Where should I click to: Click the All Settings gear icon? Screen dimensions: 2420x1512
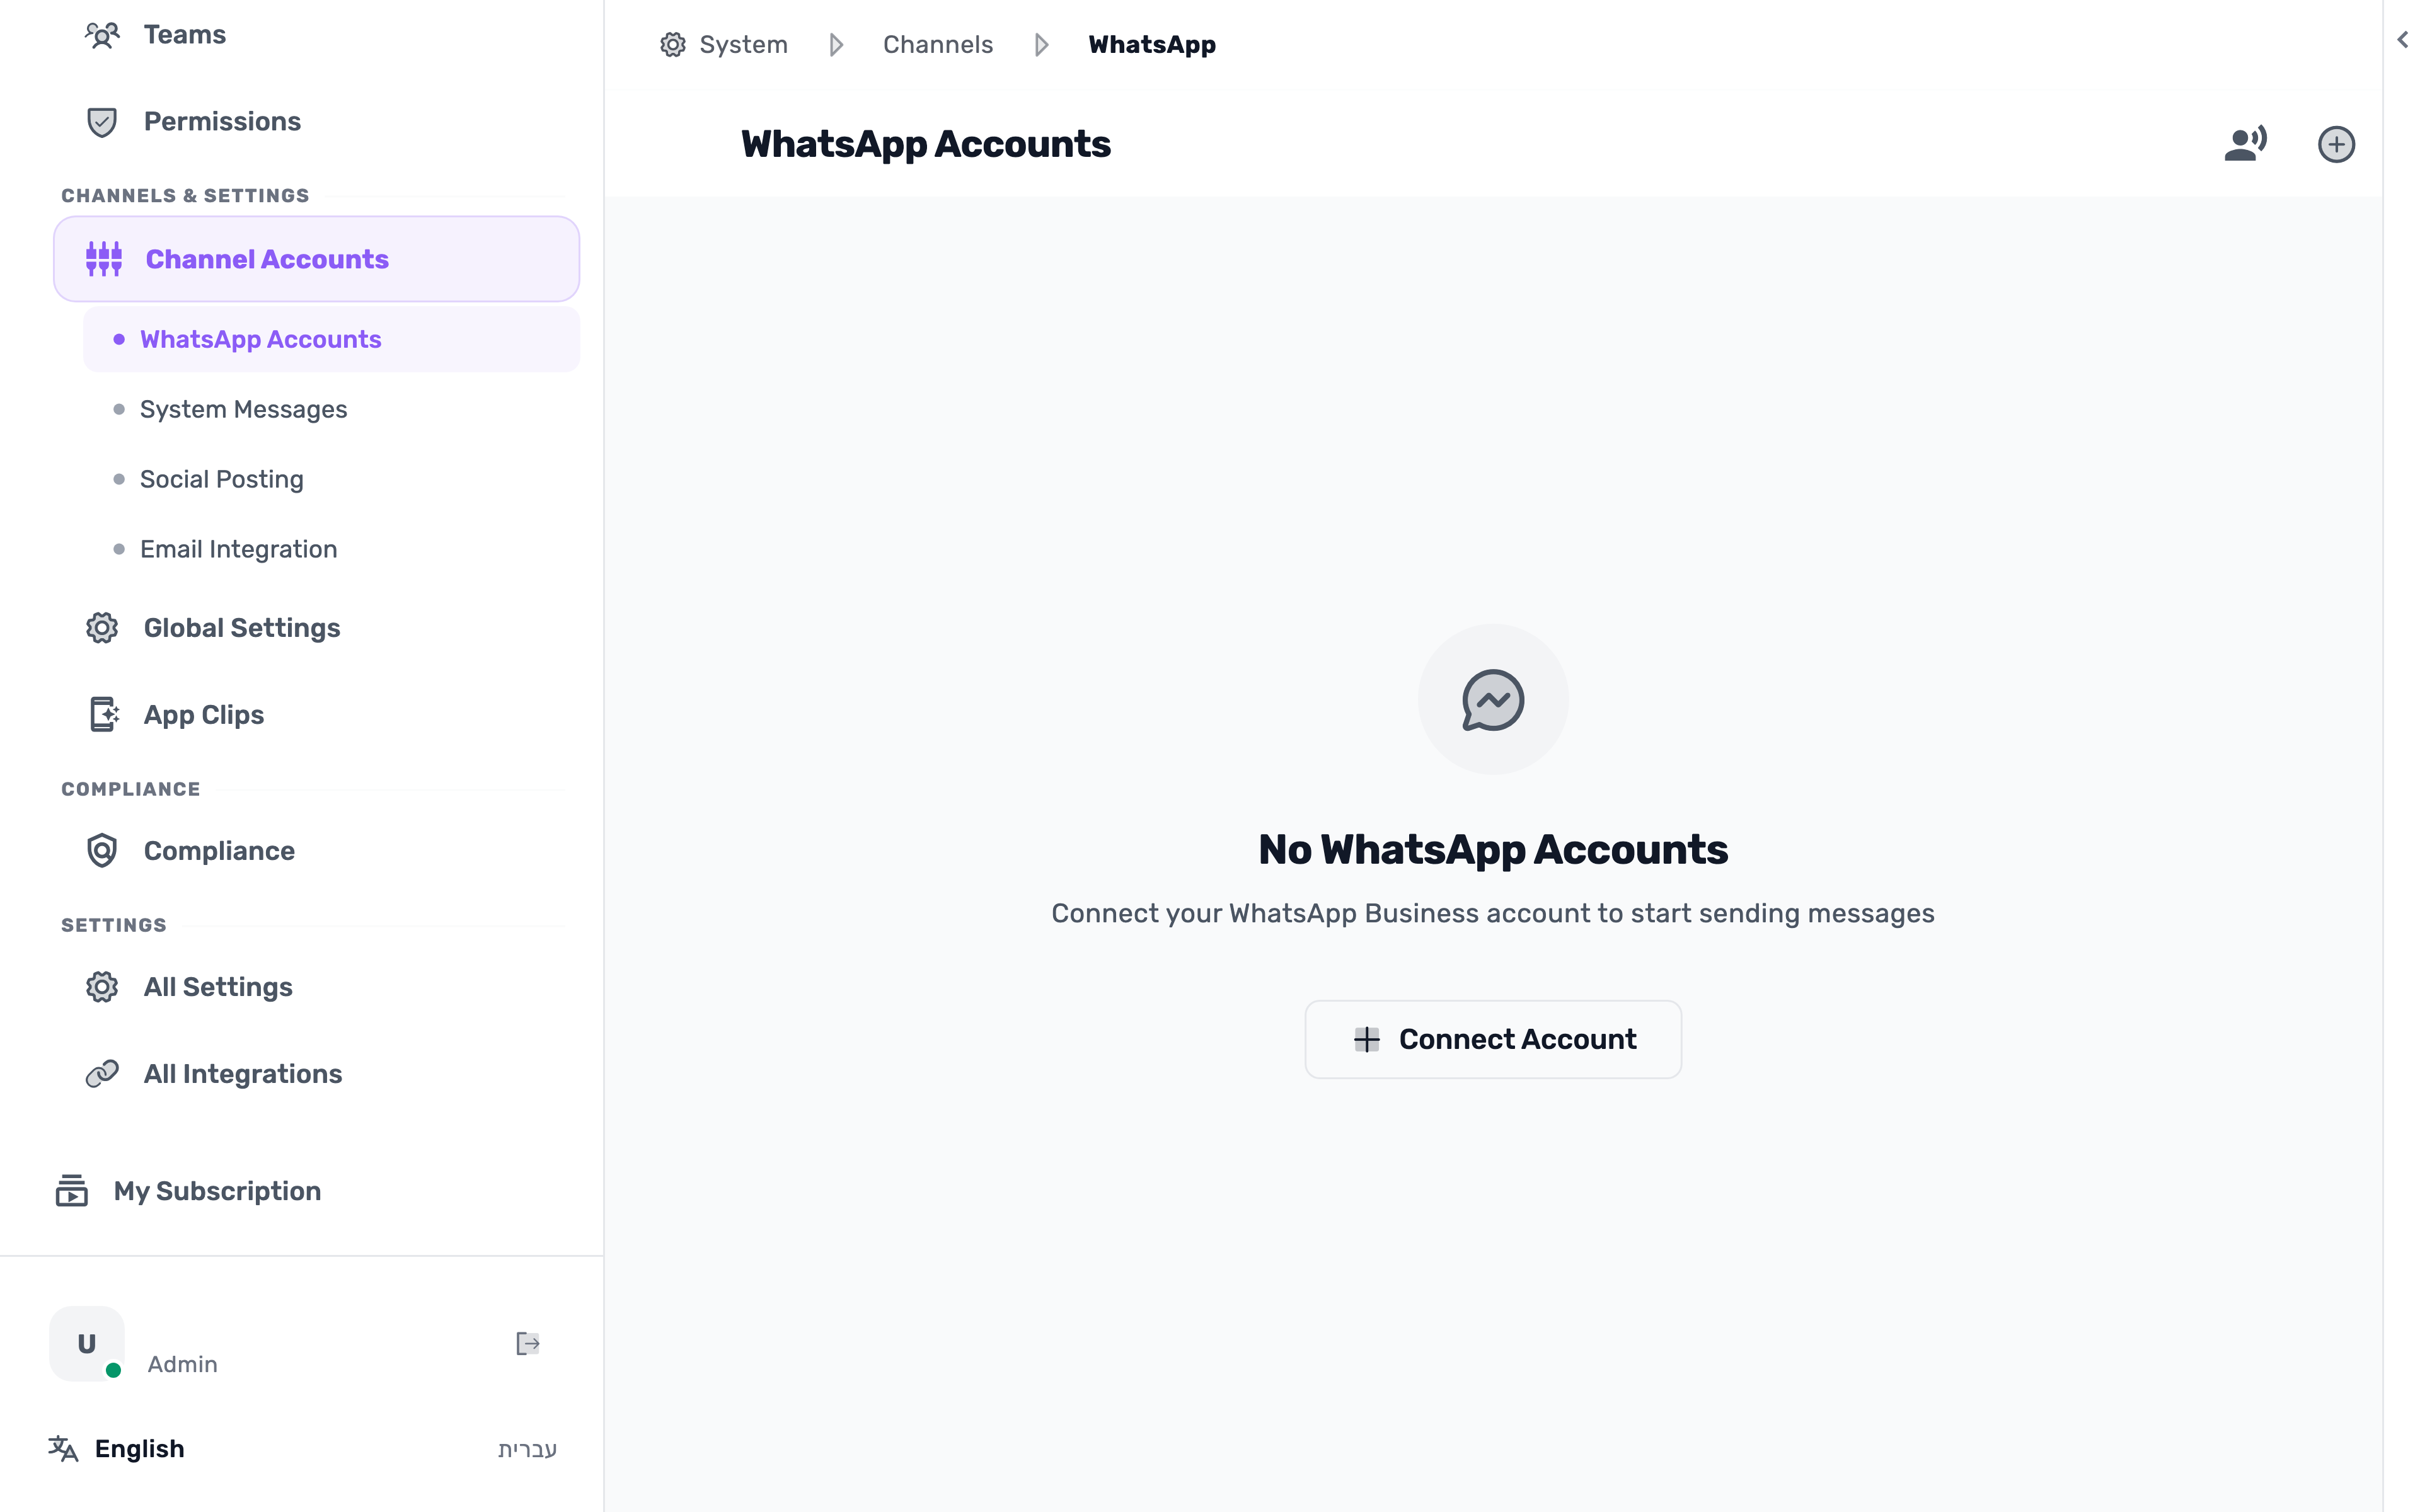[x=102, y=987]
